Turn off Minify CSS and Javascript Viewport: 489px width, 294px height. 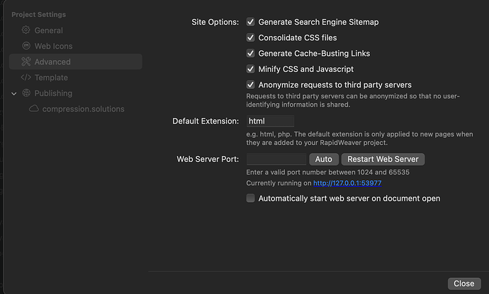(x=251, y=69)
